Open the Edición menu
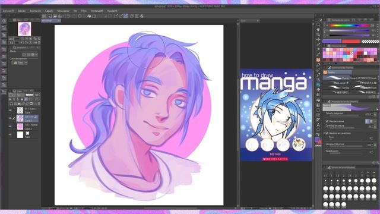The width and height of the screenshot is (380, 214). point(21,11)
